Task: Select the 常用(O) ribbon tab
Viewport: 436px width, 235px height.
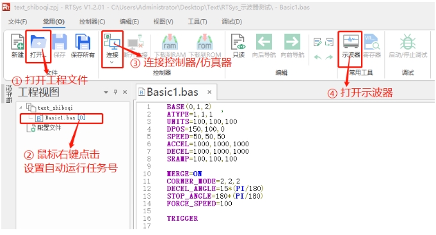Action: 54,21
